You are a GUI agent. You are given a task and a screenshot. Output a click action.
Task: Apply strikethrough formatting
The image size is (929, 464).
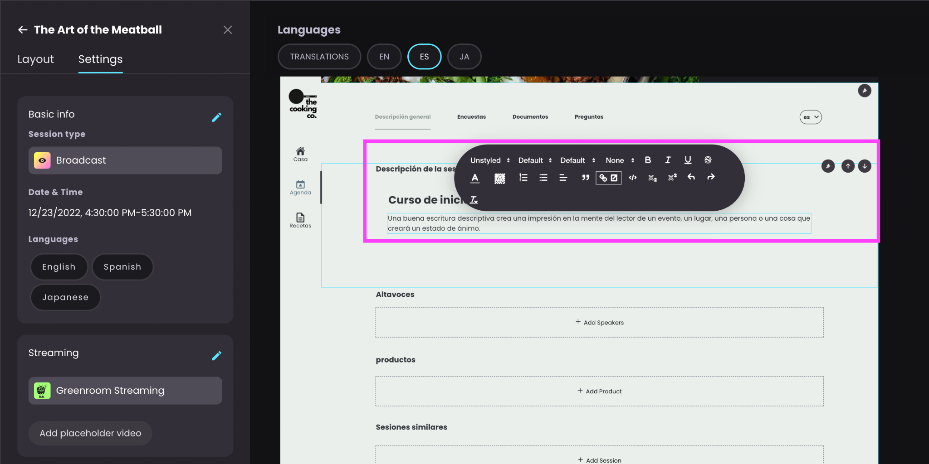[x=708, y=160]
